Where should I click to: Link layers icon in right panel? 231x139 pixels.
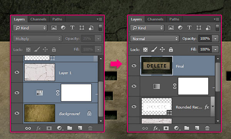tap(145, 128)
